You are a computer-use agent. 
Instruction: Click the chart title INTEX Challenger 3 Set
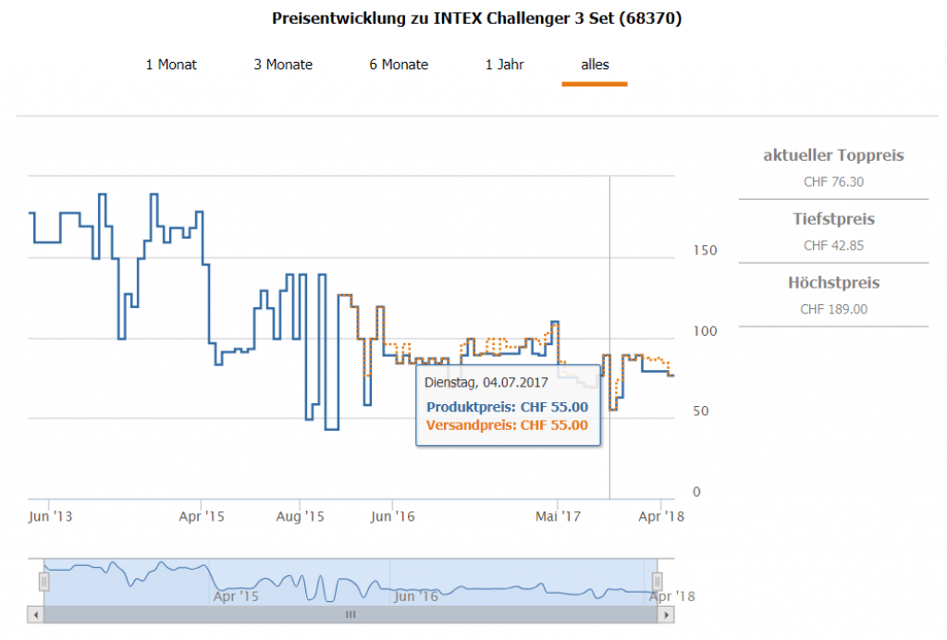(x=477, y=18)
